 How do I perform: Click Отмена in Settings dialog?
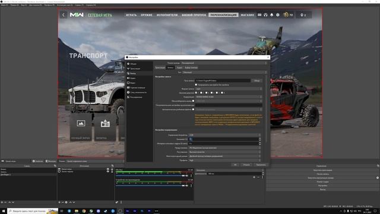[246, 165]
